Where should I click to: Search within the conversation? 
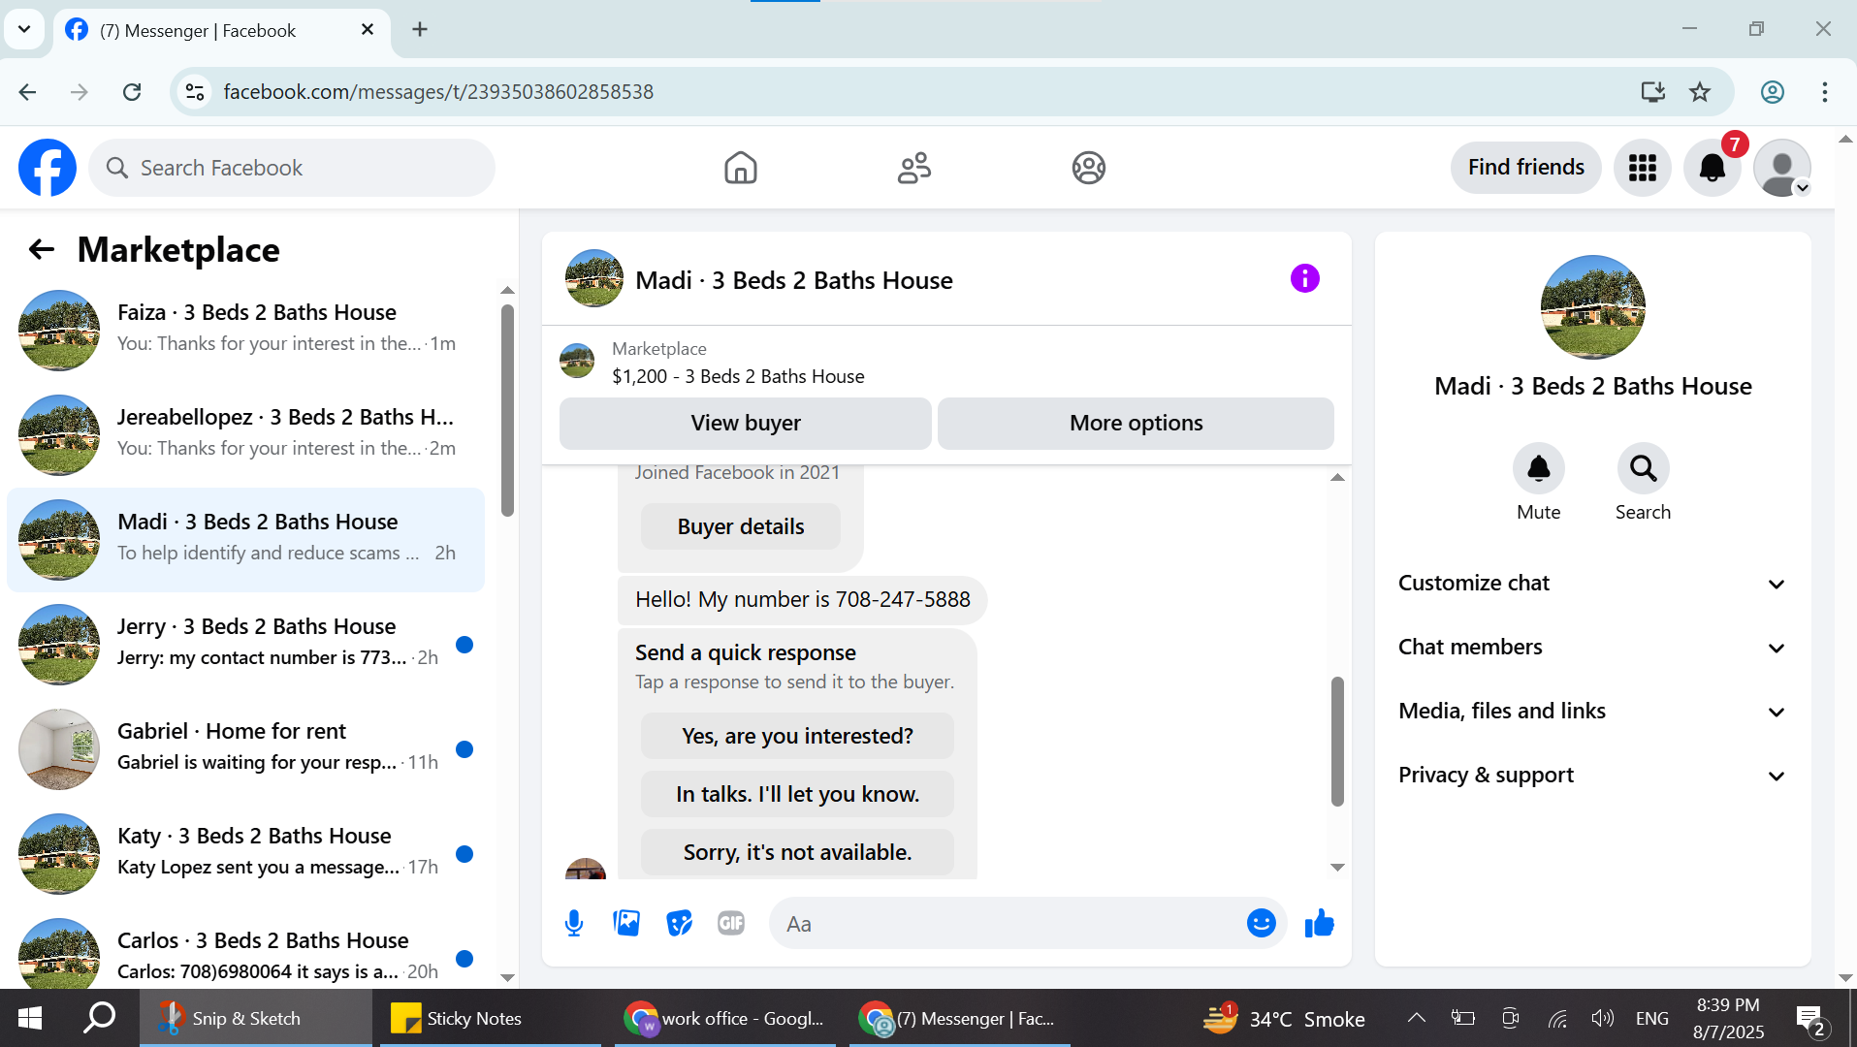1644,468
